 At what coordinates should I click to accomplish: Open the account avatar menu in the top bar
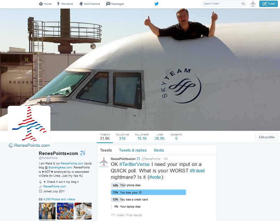tap(253, 4)
